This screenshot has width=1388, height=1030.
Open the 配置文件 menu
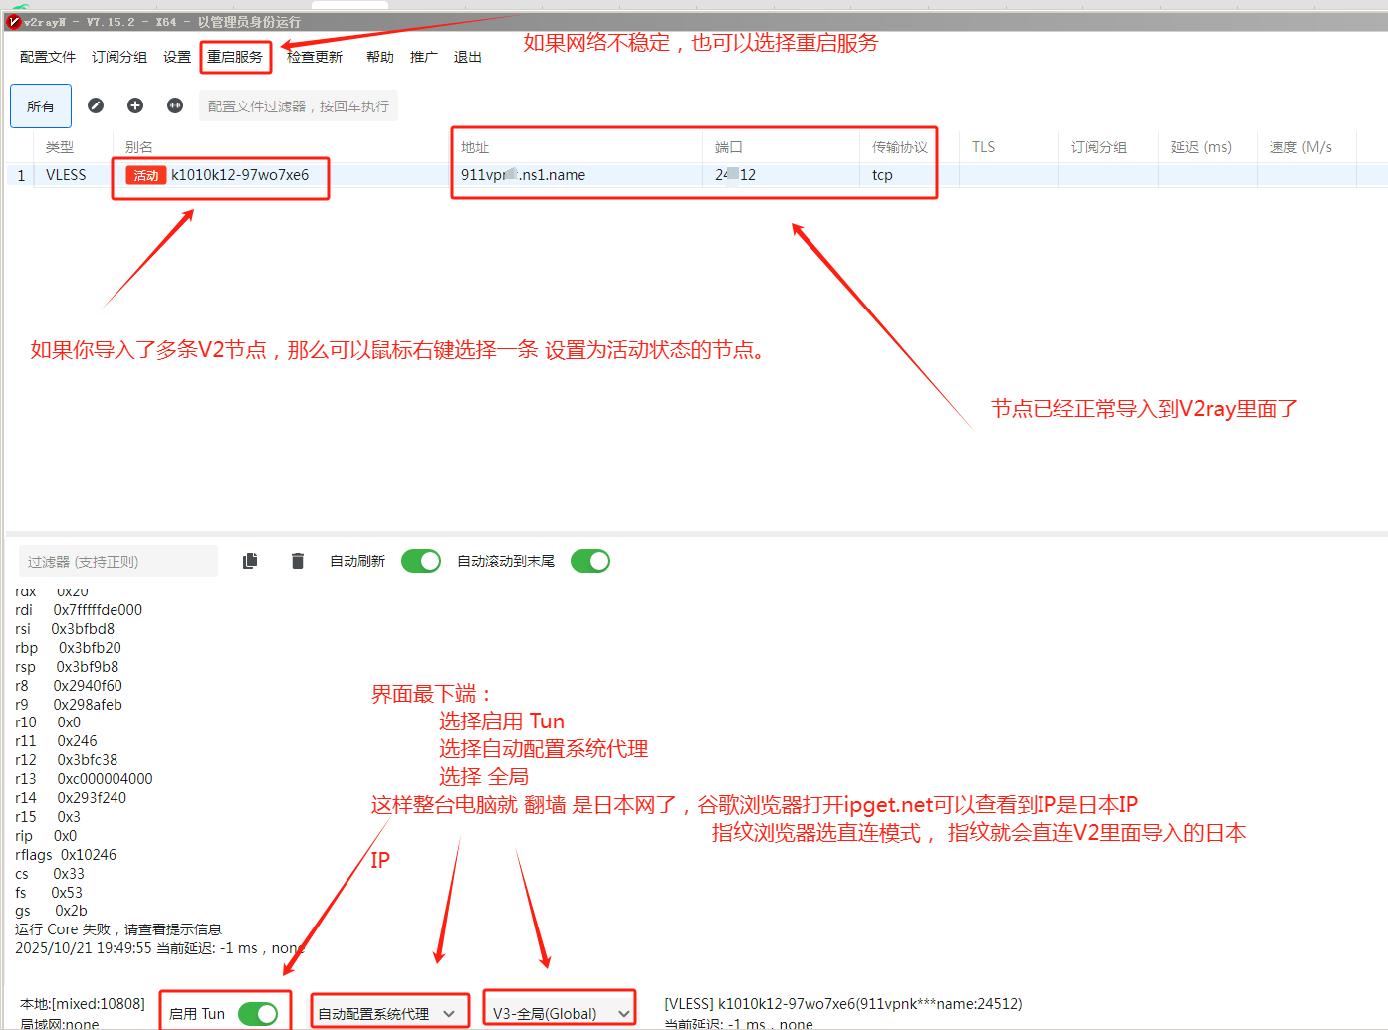pos(48,57)
